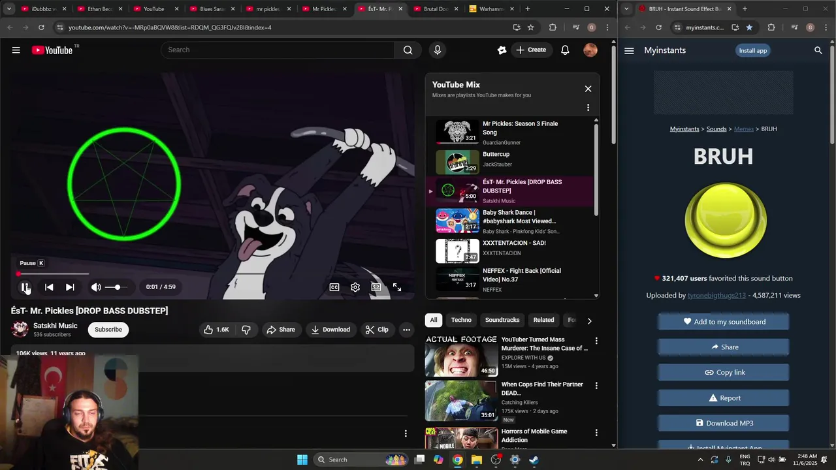Toggle closed captions CC in player

click(334, 287)
